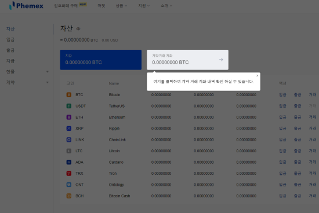319x213 pixels.
Task: Click 출금 link for ADA row
Action: (298, 162)
